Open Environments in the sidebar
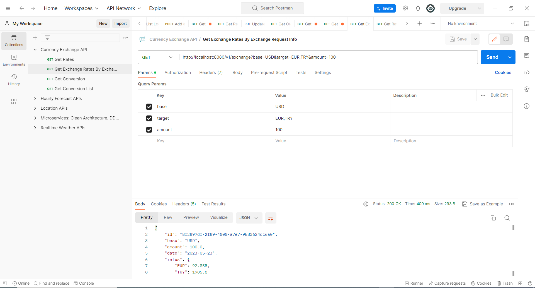 click(x=14, y=60)
